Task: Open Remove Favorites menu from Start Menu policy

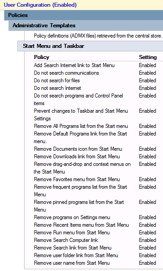Action: click(77, 179)
